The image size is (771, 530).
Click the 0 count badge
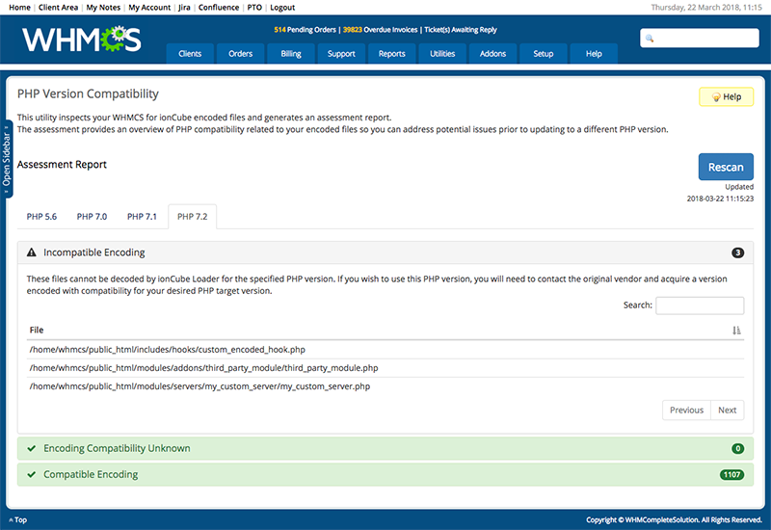pyautogui.click(x=737, y=448)
